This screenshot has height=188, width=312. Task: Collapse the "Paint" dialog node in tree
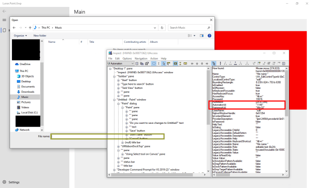[x=119, y=104]
